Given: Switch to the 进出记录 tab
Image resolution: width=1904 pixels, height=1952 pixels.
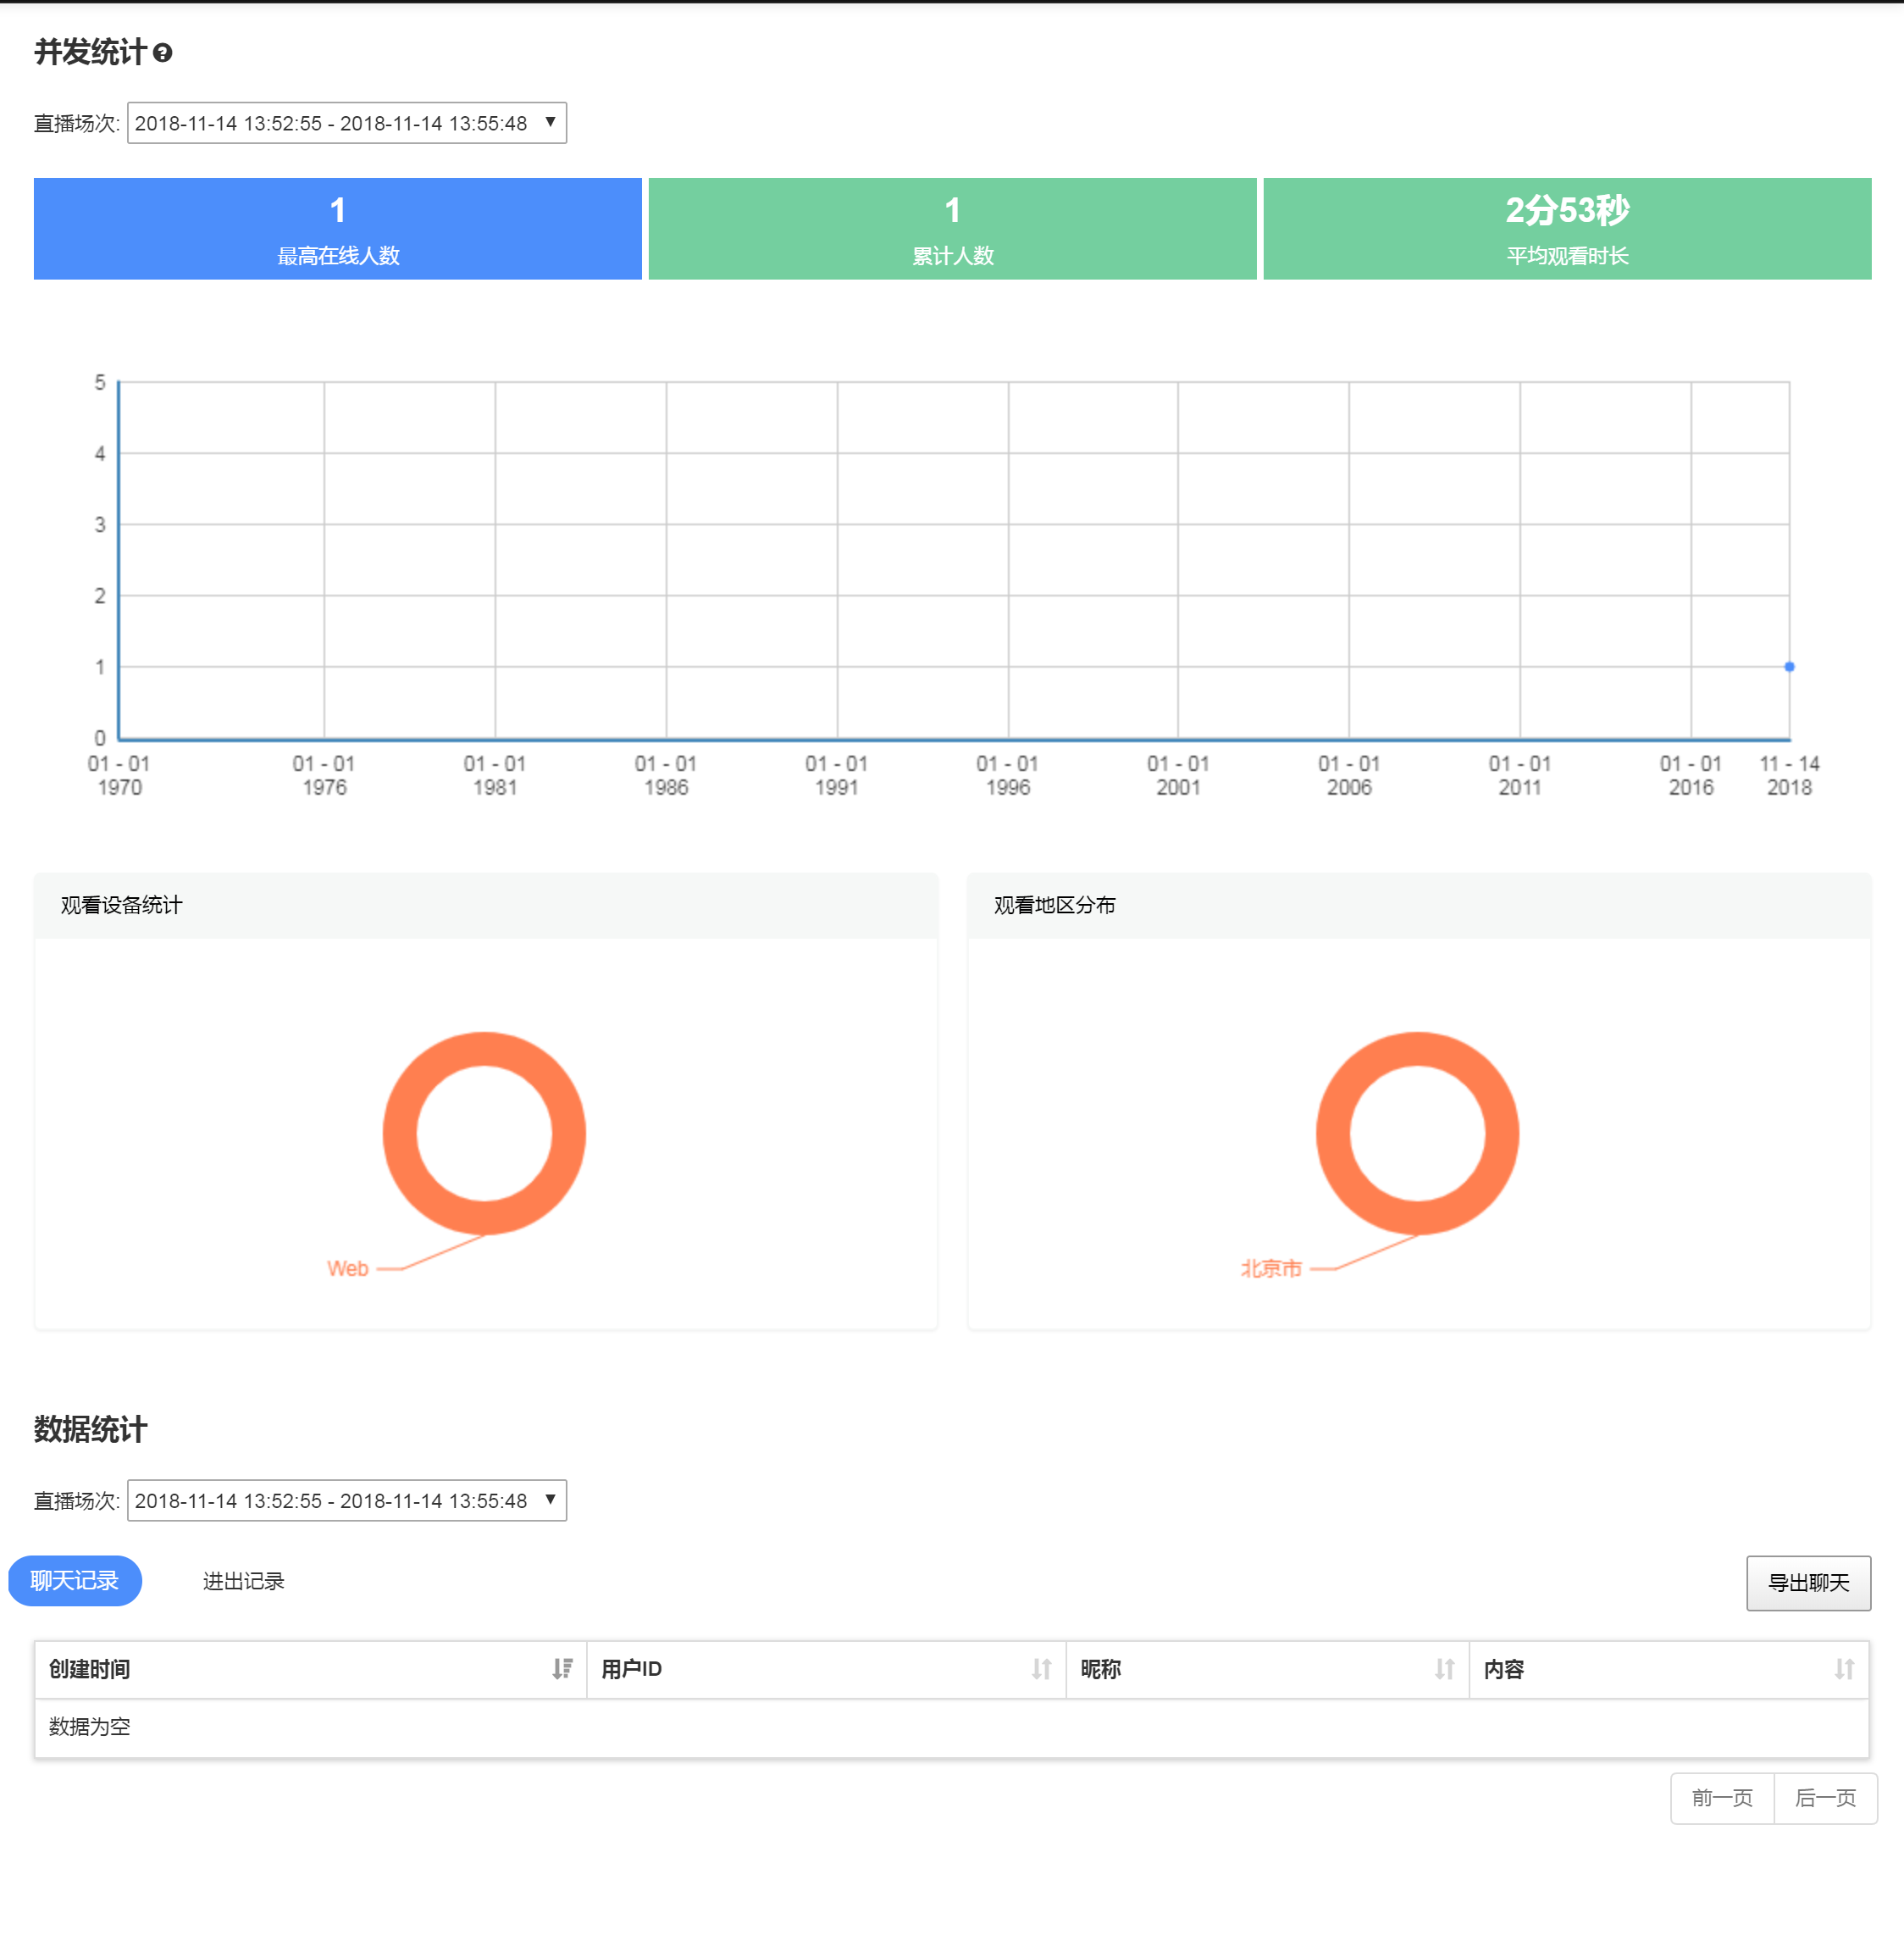Looking at the screenshot, I should coord(243,1581).
